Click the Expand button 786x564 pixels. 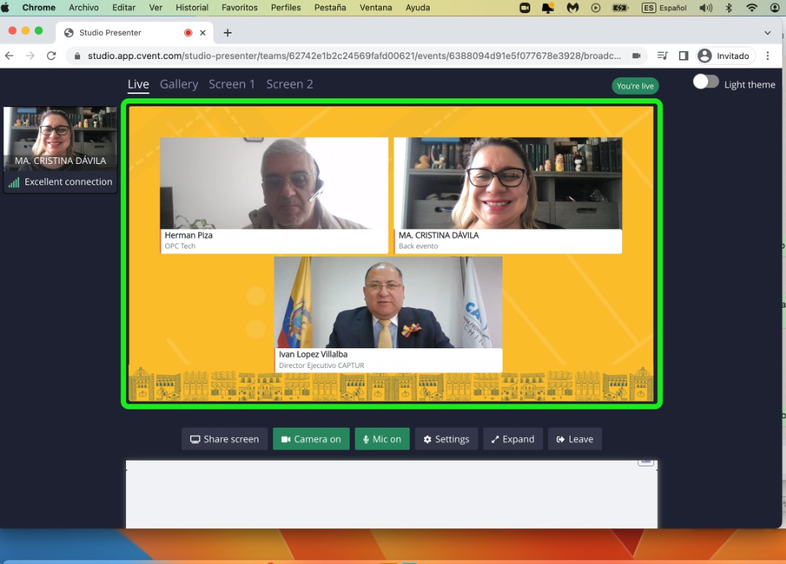[x=513, y=439]
